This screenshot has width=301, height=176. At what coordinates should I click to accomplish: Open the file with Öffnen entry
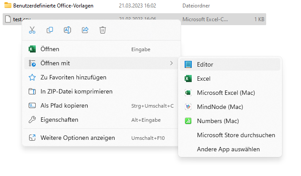[x=101, y=49]
